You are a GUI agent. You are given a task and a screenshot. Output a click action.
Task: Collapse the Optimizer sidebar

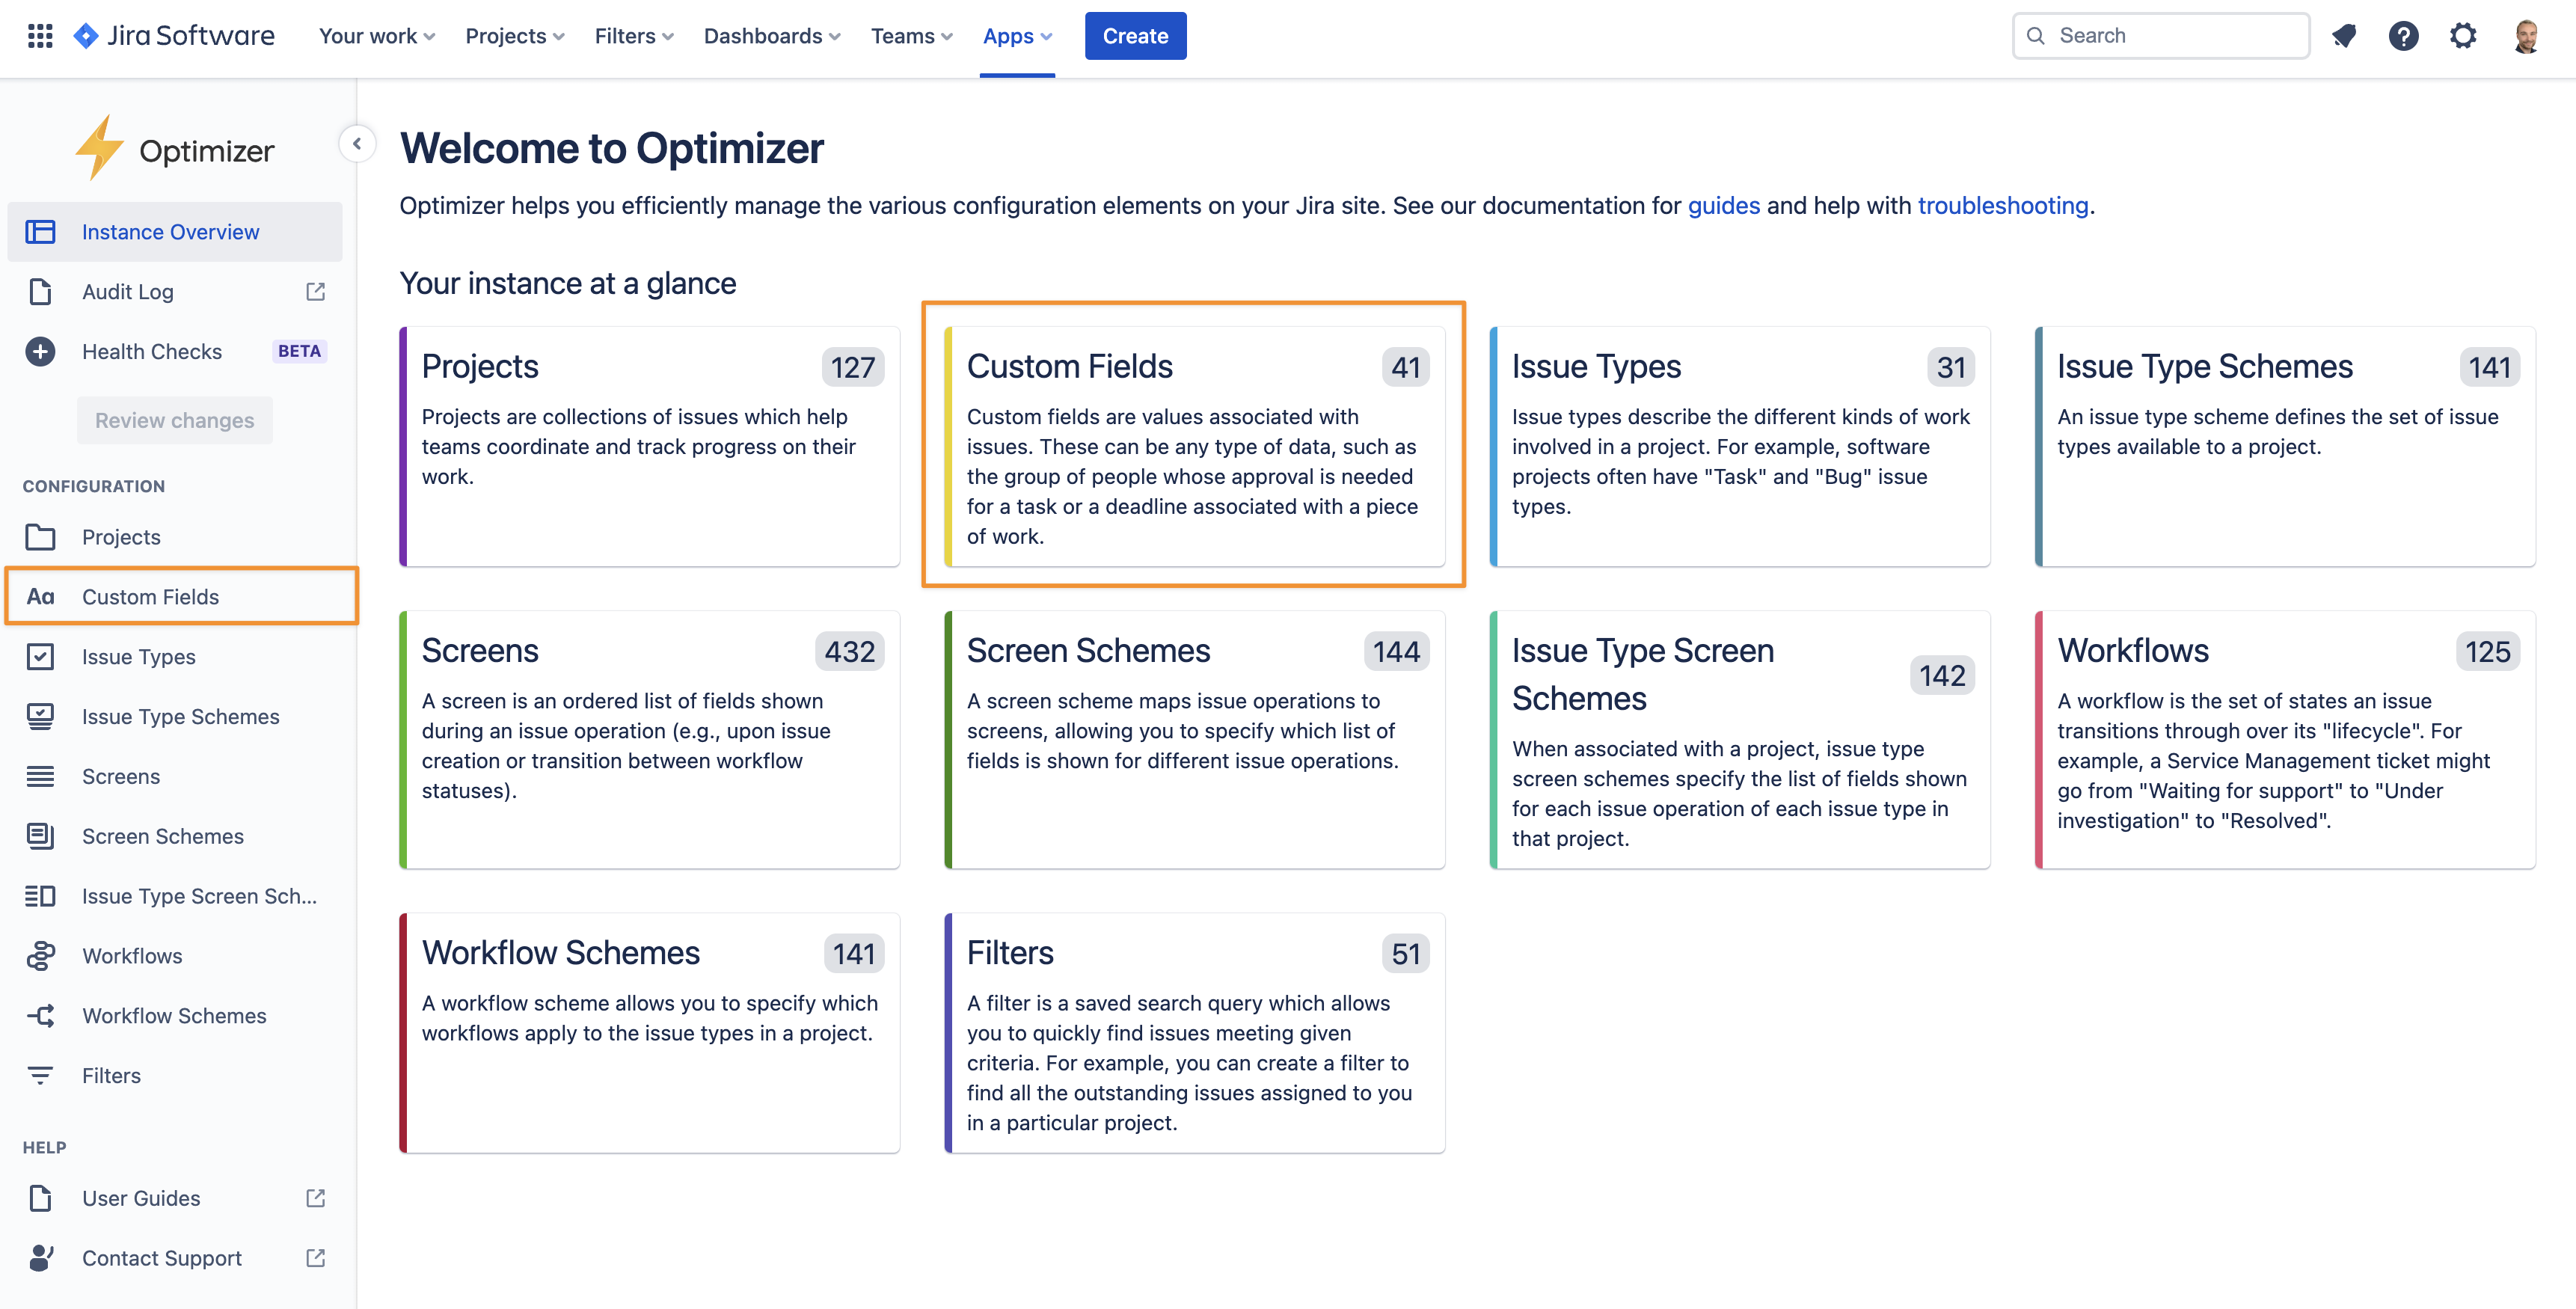click(x=357, y=144)
